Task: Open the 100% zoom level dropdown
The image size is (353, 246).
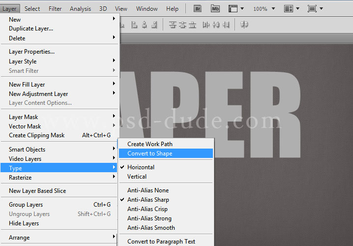Action: point(264,9)
